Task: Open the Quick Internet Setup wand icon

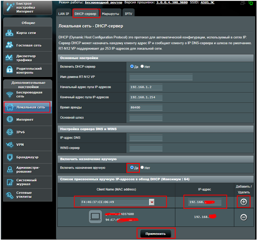Action: pos(10,7)
